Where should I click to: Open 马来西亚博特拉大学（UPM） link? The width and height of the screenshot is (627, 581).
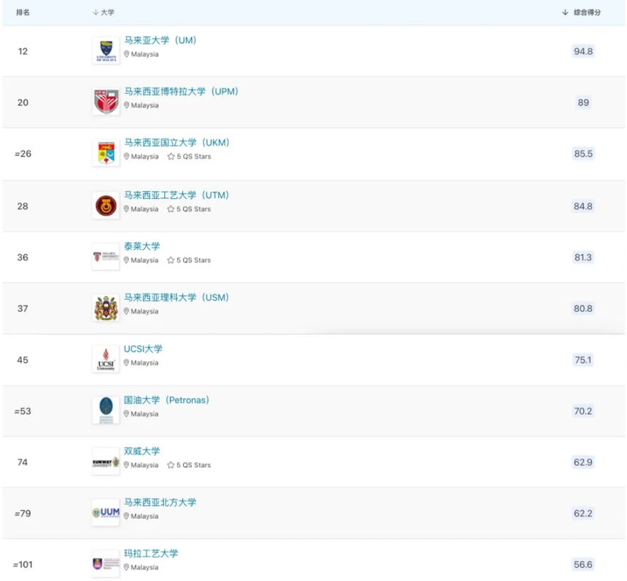point(182,92)
